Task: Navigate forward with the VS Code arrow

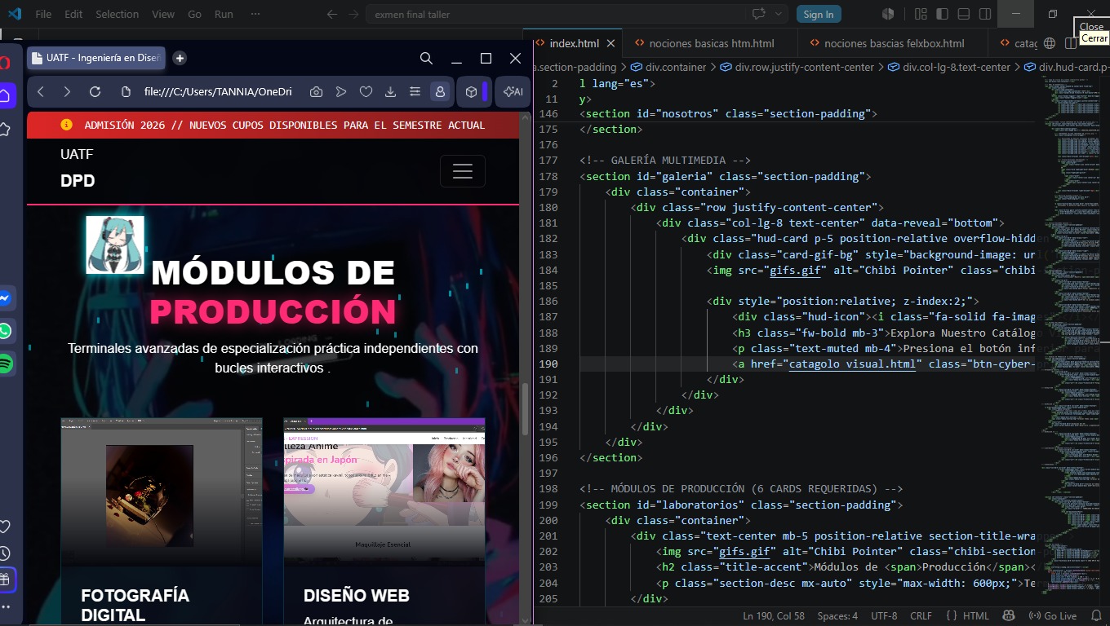Action: [x=353, y=14]
